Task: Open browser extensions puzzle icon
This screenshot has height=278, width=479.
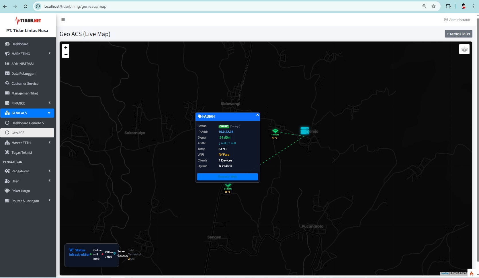Action: click(x=448, y=6)
